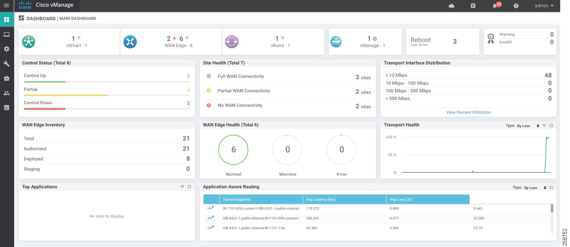Open No WAN Connectivity 2 sites
This screenshot has width=570, height=247.
click(x=363, y=106)
